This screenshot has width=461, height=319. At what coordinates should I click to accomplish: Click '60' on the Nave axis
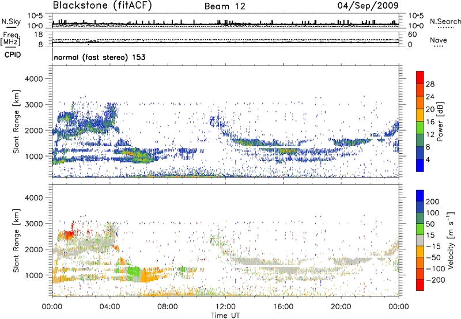click(413, 35)
